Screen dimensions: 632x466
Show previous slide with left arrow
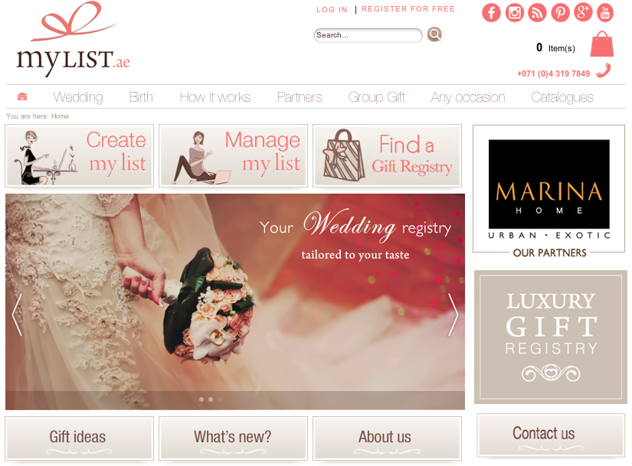[17, 314]
